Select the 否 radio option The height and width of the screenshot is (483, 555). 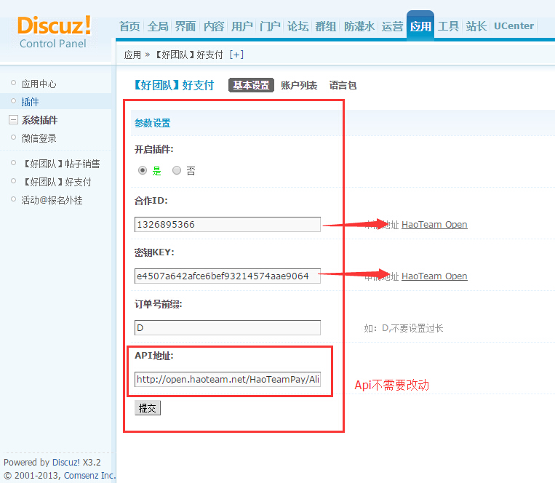coord(177,170)
